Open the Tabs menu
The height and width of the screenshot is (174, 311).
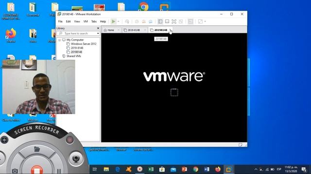coord(94,21)
